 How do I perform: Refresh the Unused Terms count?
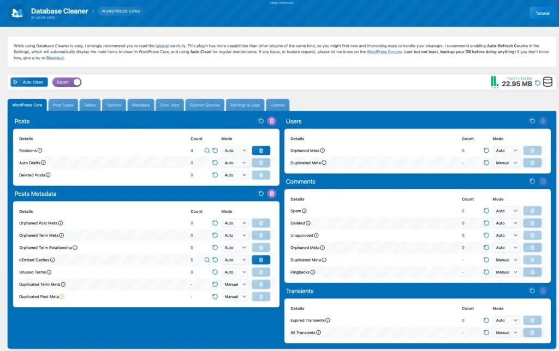215,272
